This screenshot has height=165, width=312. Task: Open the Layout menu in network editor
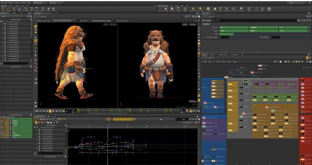229,62
